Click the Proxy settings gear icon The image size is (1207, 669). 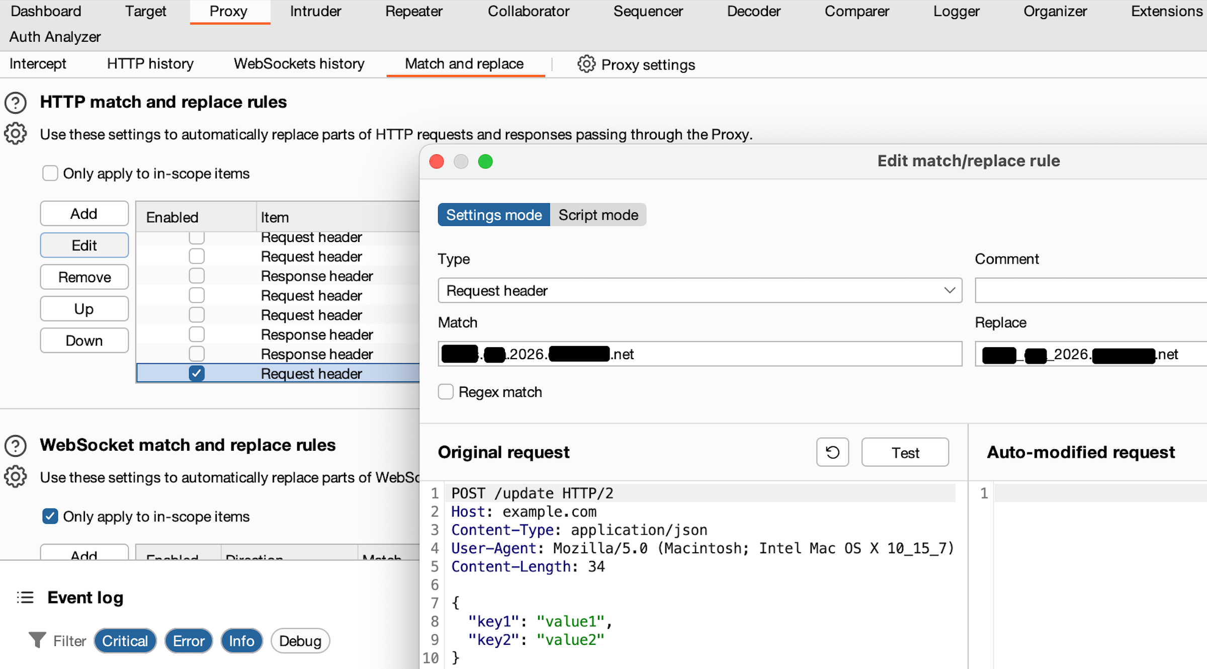coord(586,64)
